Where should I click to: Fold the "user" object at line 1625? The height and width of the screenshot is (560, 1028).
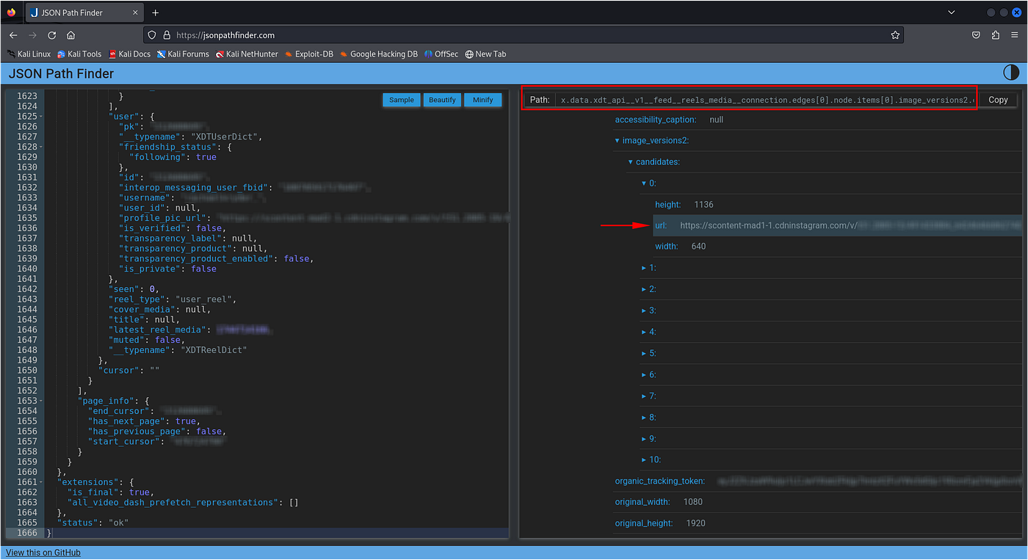(41, 116)
